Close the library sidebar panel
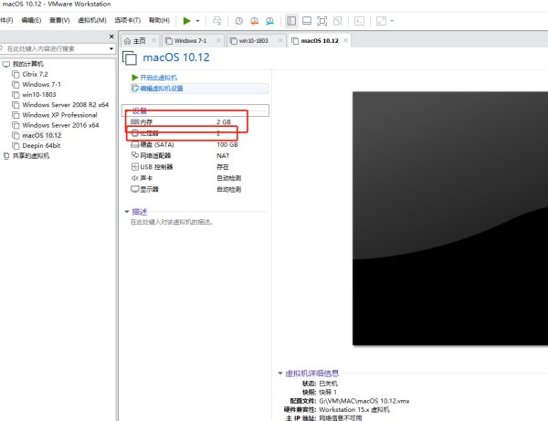 point(111,37)
